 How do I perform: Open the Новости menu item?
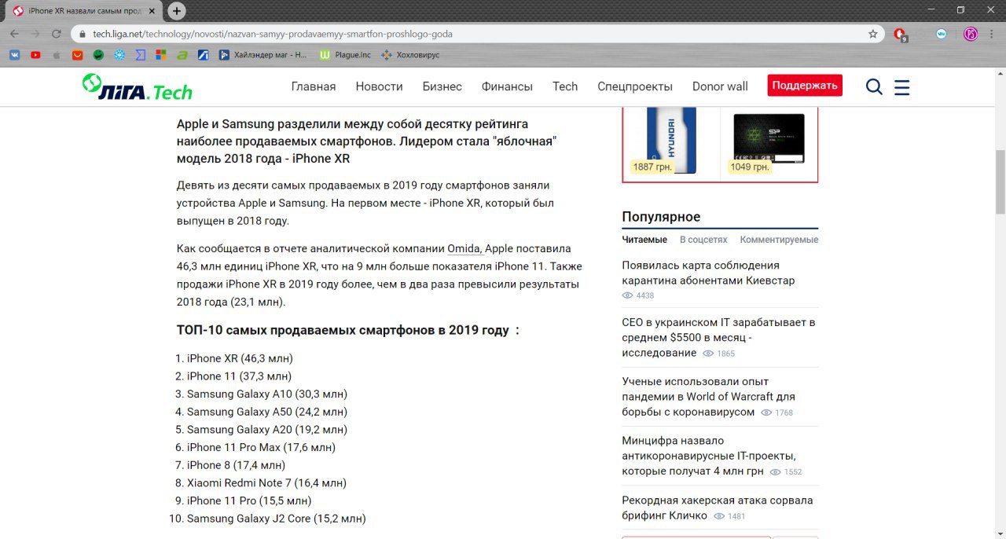(379, 86)
